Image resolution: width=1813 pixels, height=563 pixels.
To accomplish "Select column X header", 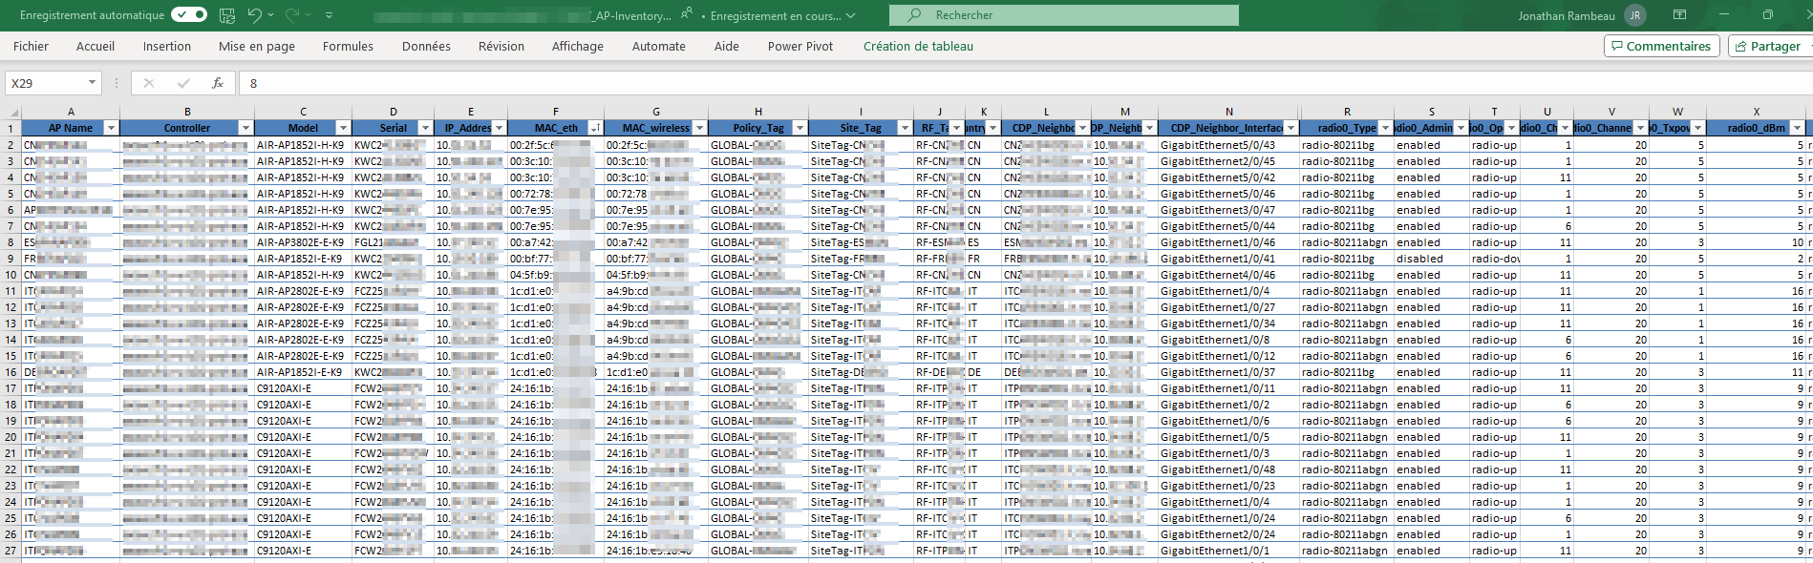I will [1756, 112].
